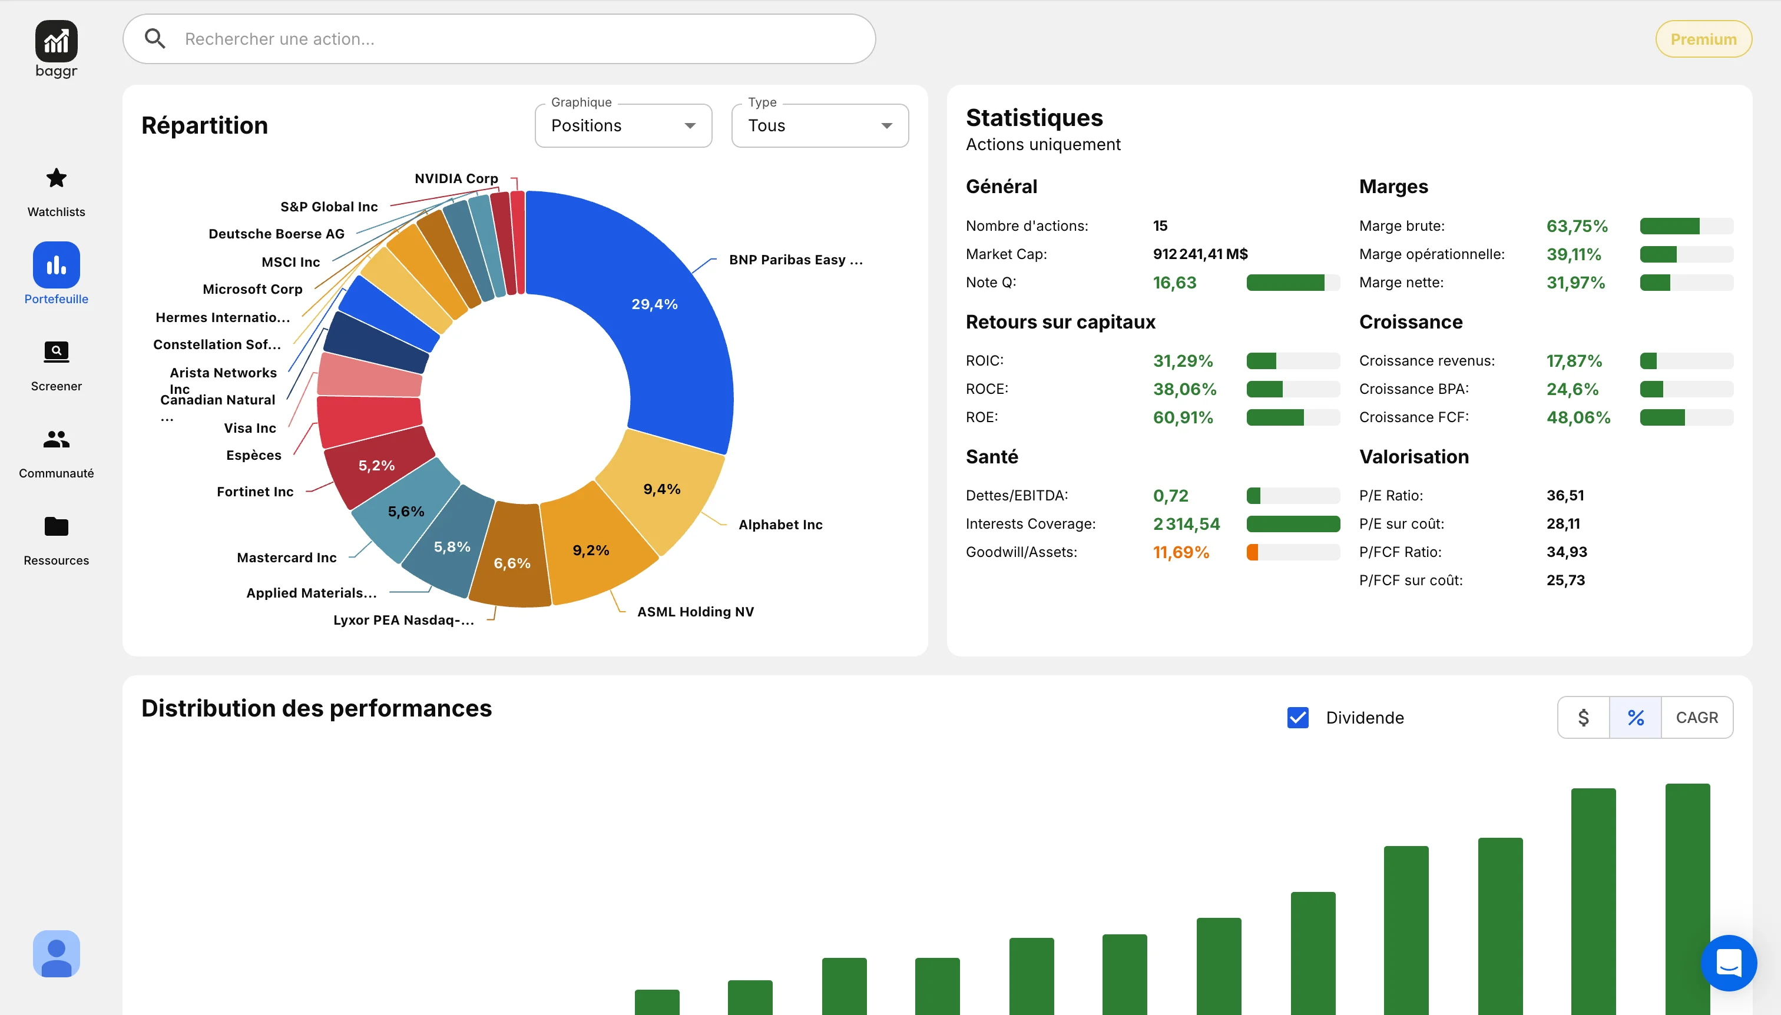1781x1015 pixels.
Task: Click the user profile avatar icon
Action: point(57,953)
